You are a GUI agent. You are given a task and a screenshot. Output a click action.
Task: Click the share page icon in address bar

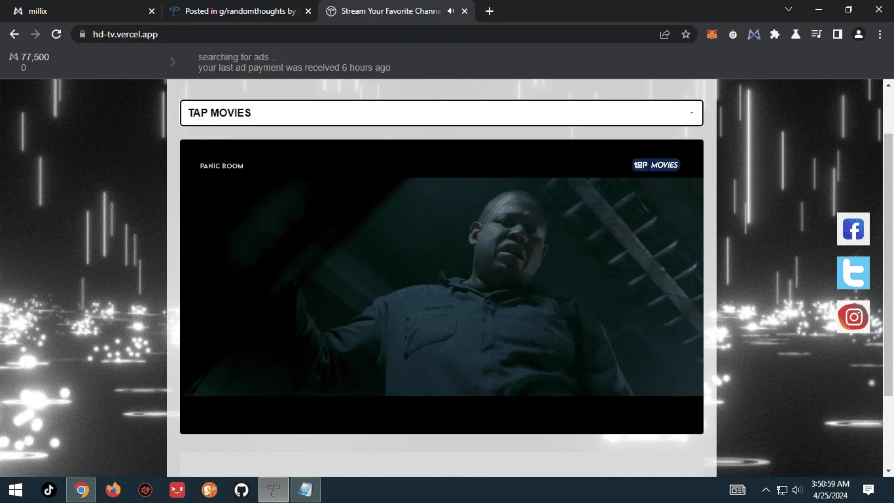click(x=665, y=34)
